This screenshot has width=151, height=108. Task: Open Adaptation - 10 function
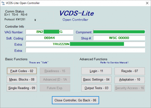[x=130, y=80]
